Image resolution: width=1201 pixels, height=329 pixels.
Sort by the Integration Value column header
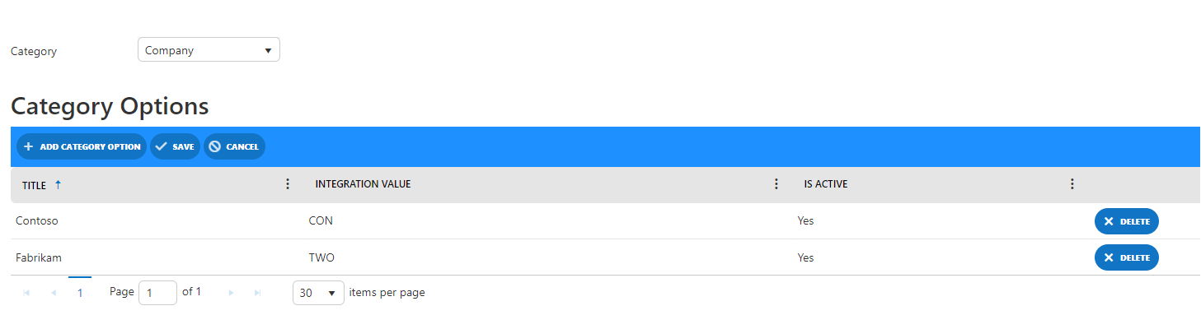pyautogui.click(x=363, y=184)
